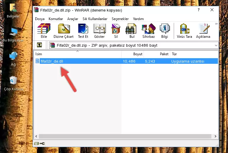Click the horizontal scrollbar left arrow
The width and height of the screenshot is (228, 153).
(x=36, y=136)
